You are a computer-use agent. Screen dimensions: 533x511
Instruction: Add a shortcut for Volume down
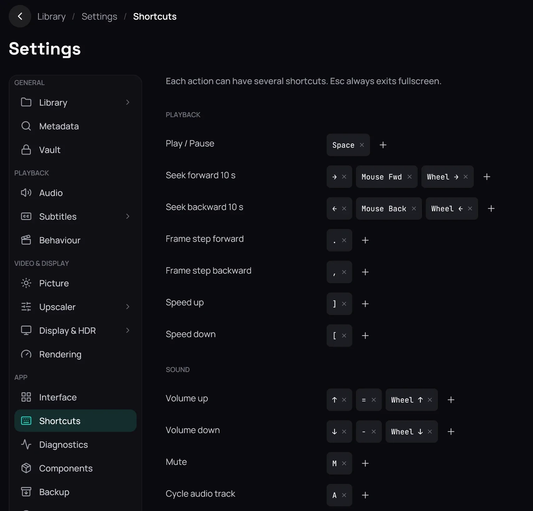(x=451, y=432)
